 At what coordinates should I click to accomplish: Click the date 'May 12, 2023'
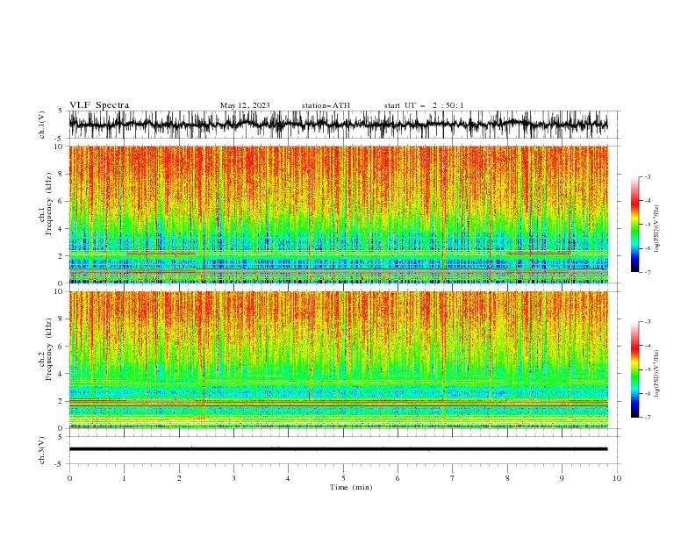[245, 105]
